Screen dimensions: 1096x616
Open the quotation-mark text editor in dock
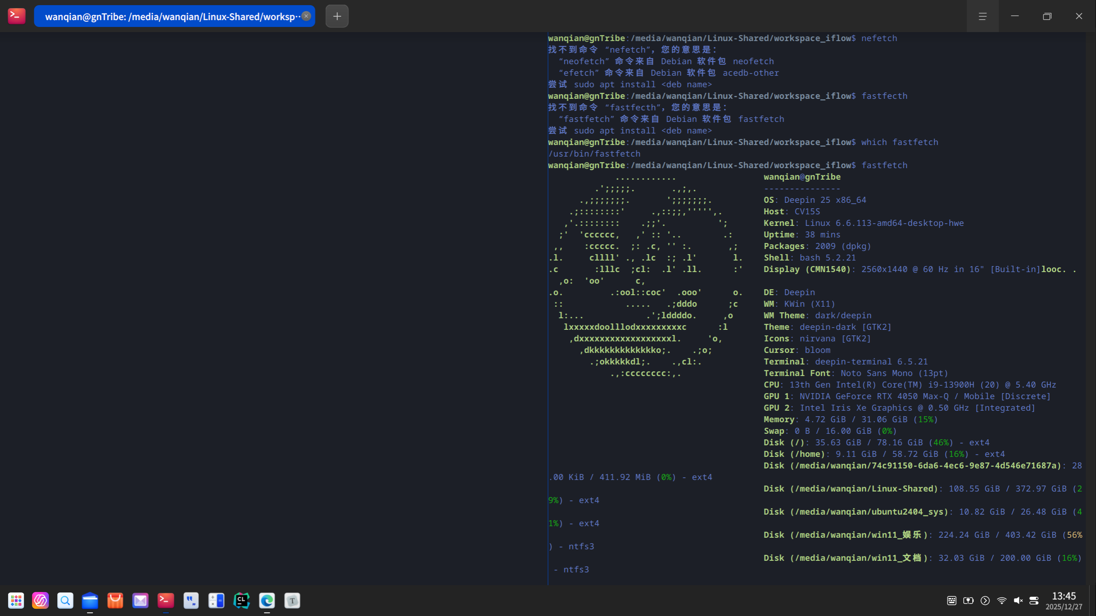pos(191,601)
